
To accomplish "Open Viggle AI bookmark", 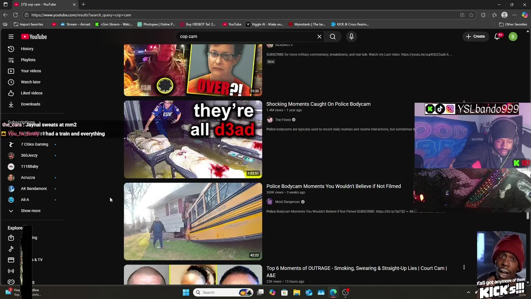I will click(264, 24).
